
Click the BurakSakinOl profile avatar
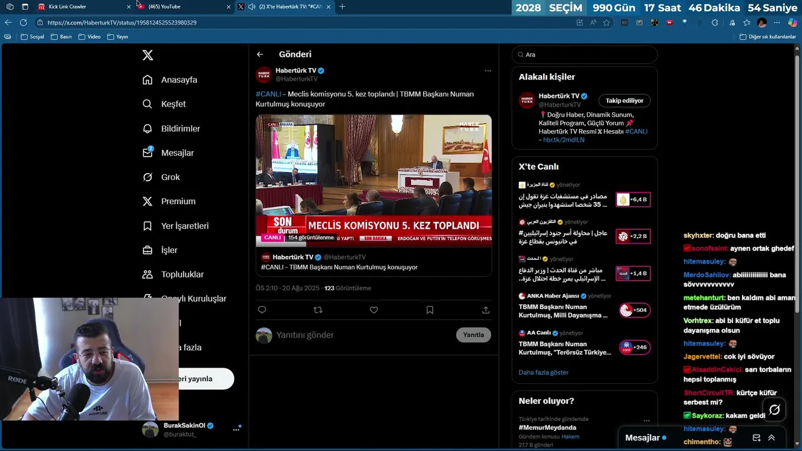150,429
